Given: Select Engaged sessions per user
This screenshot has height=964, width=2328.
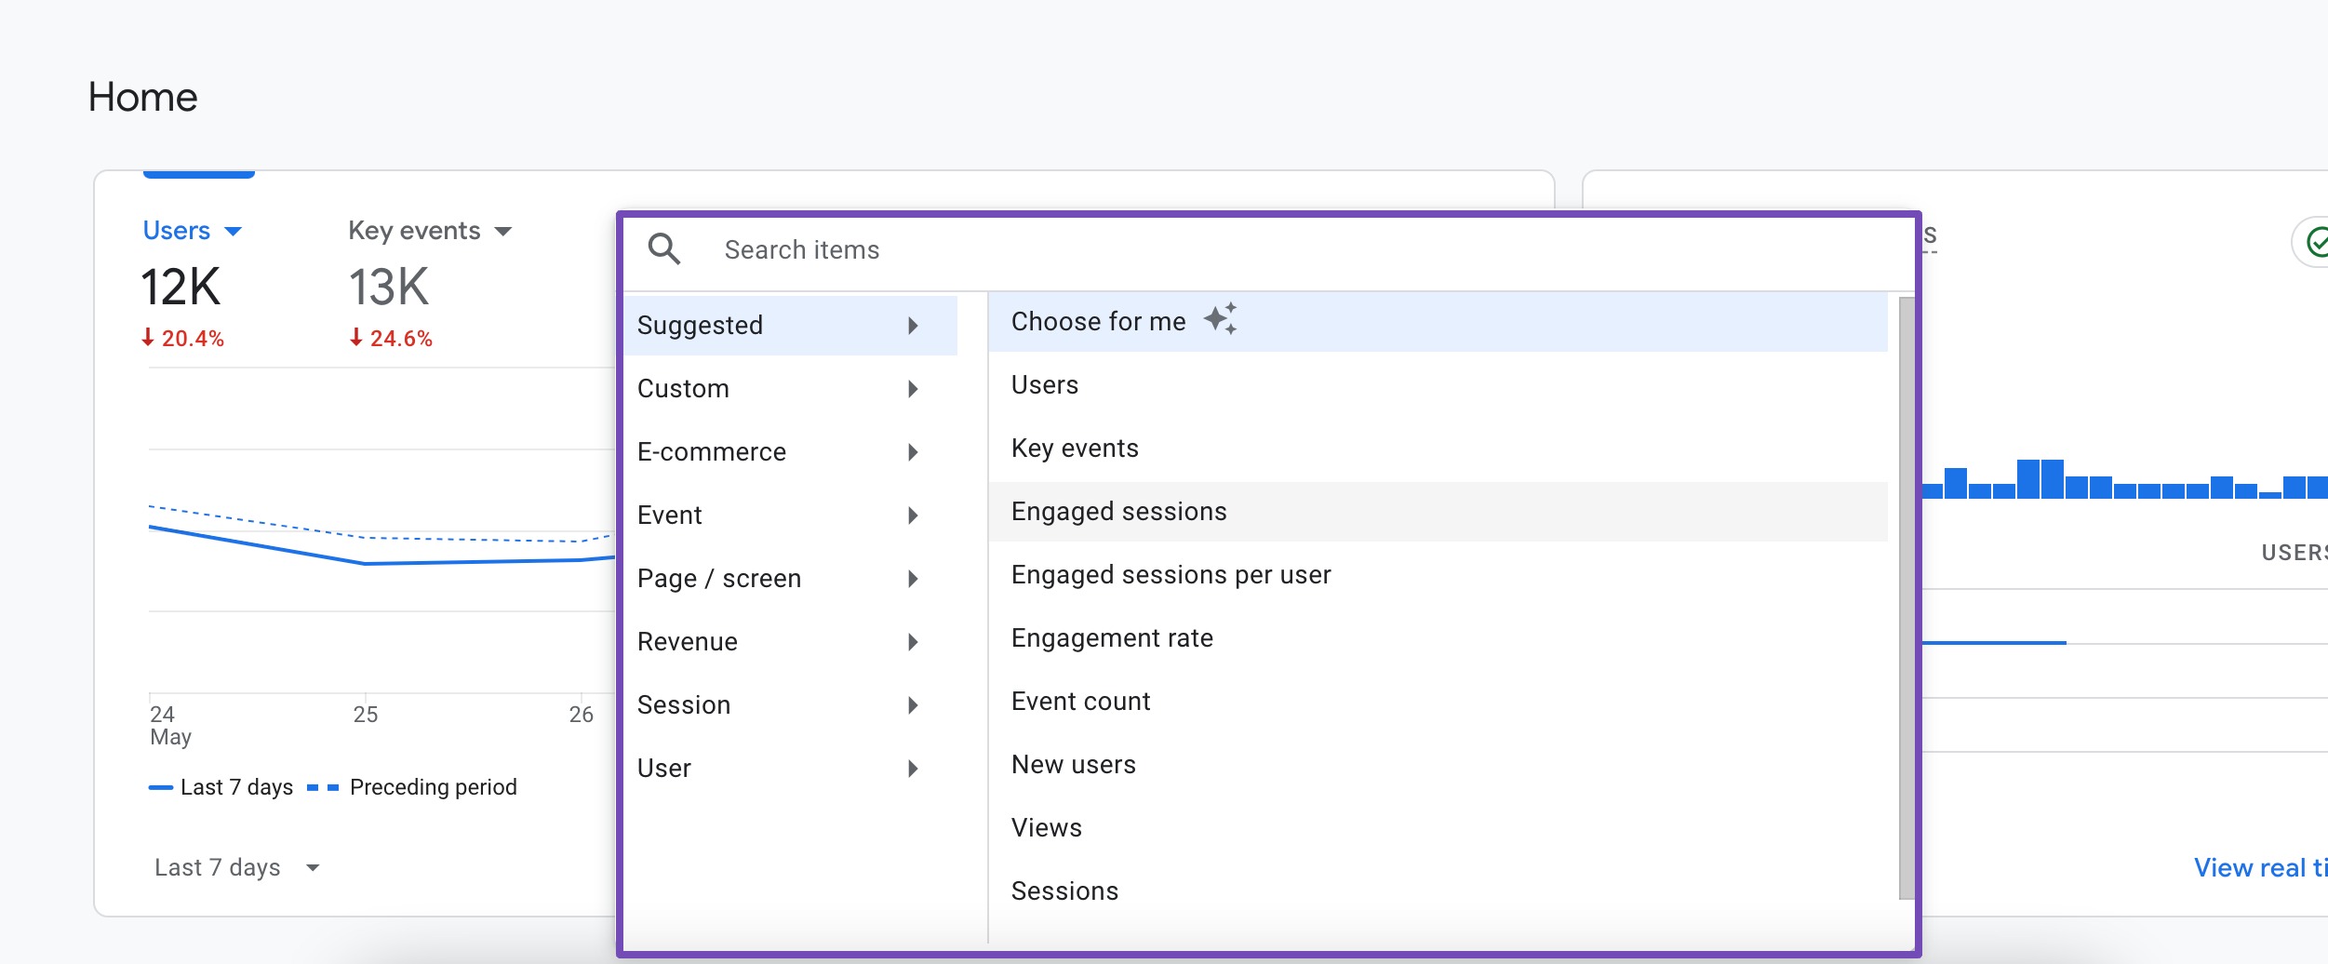Looking at the screenshot, I should [1438, 575].
